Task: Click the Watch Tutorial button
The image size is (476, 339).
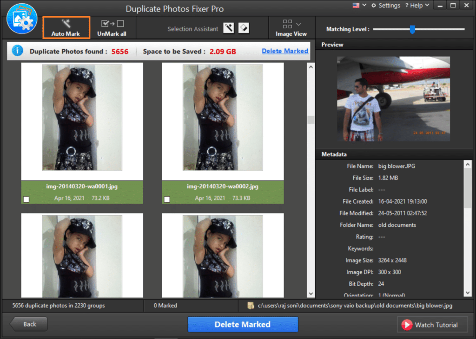Action: coord(432,325)
